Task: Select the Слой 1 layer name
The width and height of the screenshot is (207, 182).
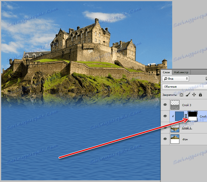Action: [x=186, y=128]
